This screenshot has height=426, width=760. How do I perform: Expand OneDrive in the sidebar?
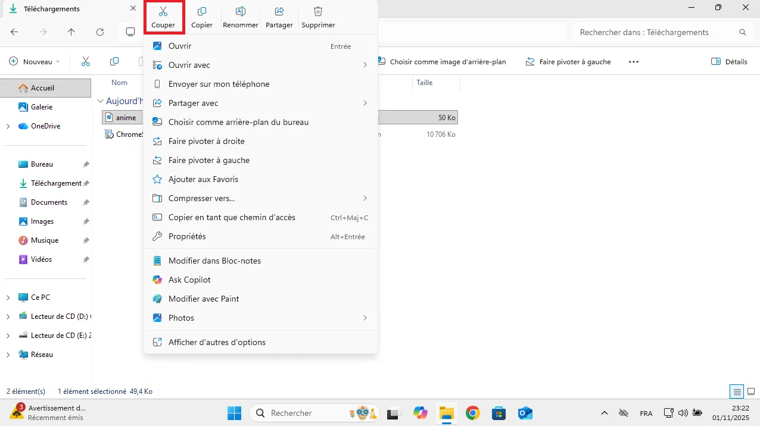click(x=8, y=126)
